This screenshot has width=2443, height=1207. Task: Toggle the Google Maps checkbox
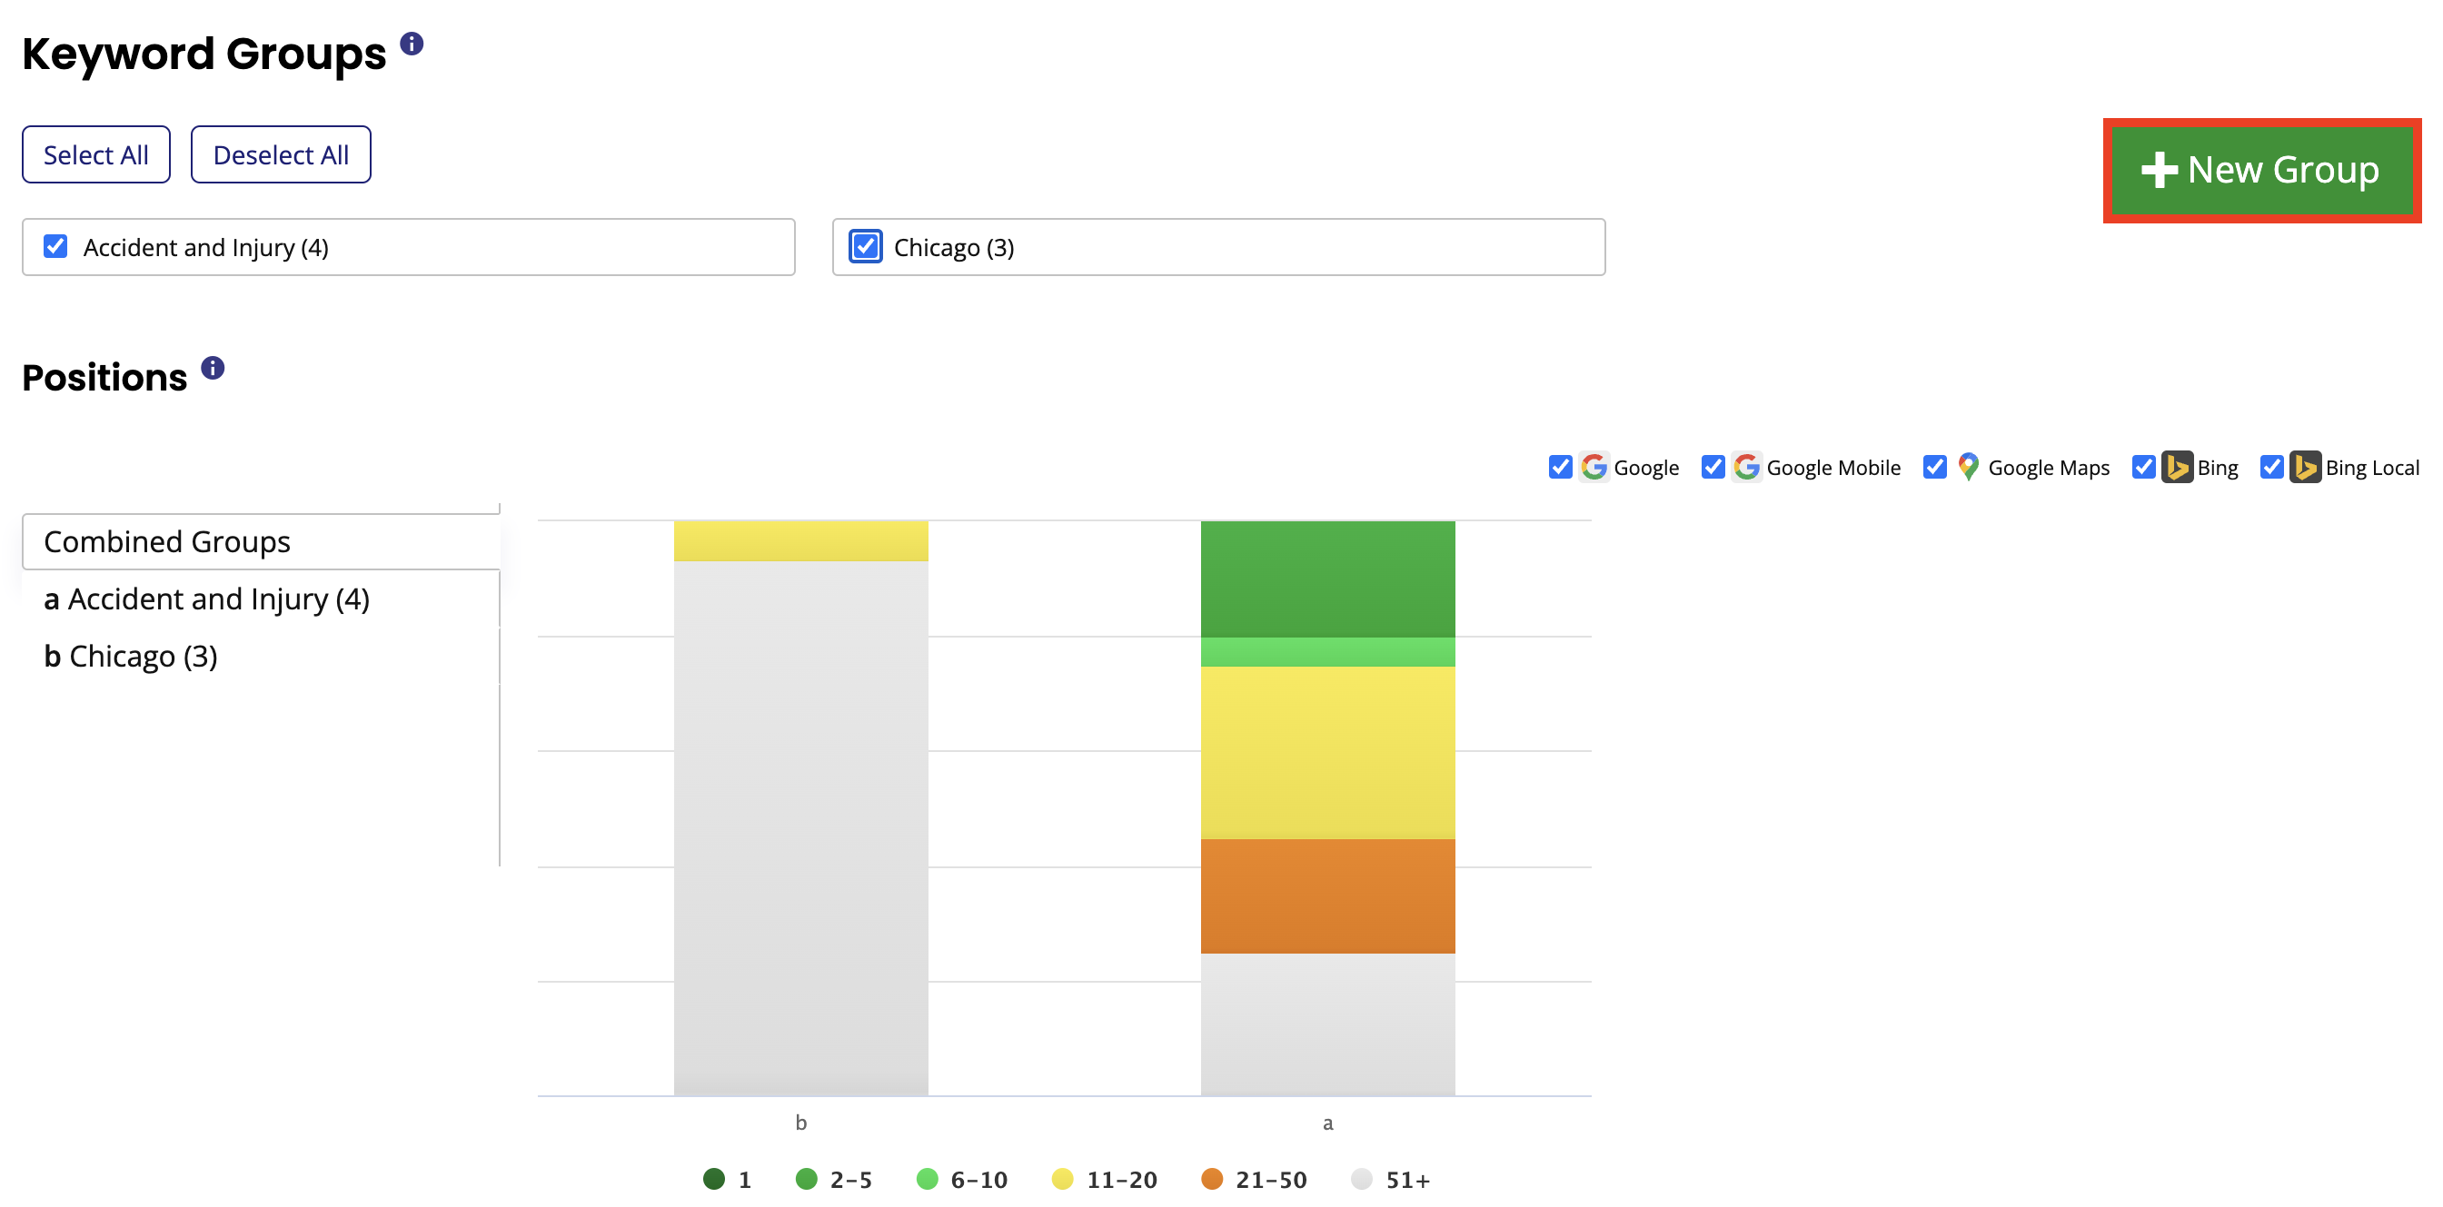1934,468
